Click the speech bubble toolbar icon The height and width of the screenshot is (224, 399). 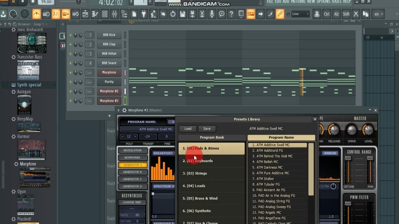(222, 14)
